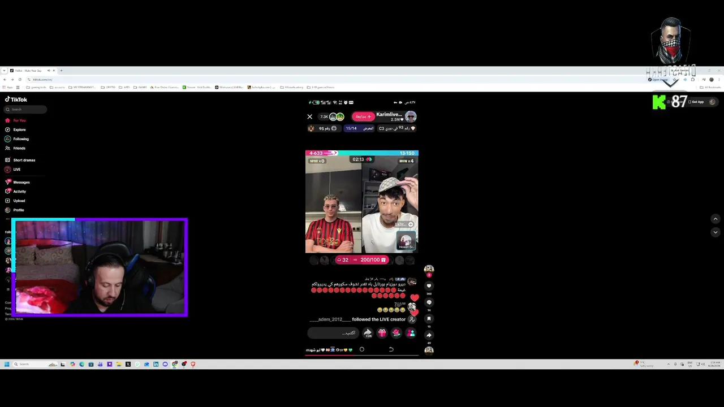
Task: Go to the next video with the down chevron
Action: [715, 232]
